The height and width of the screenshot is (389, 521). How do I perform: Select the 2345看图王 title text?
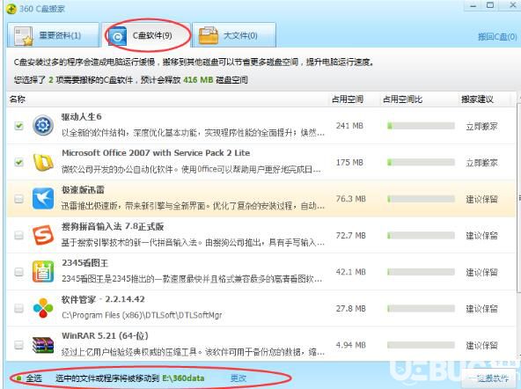[84, 263]
